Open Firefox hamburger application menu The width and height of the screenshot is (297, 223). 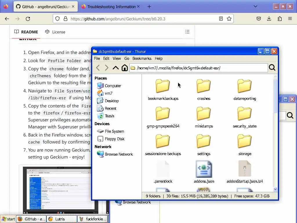coord(290,19)
